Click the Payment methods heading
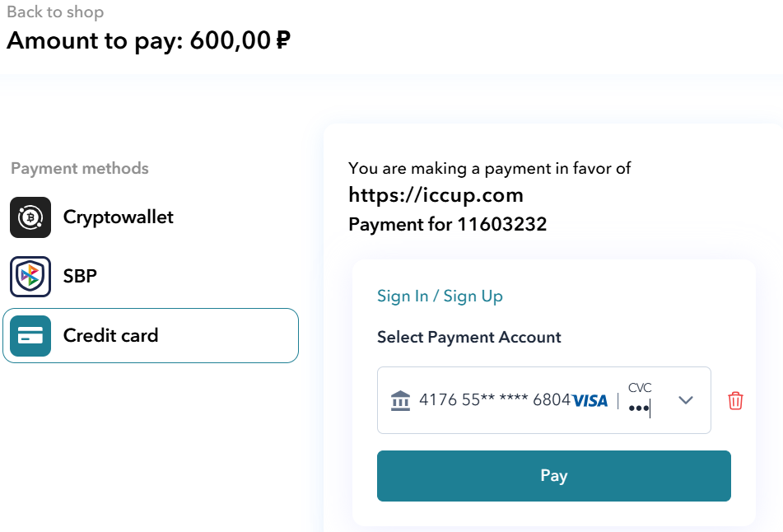 [x=80, y=169]
